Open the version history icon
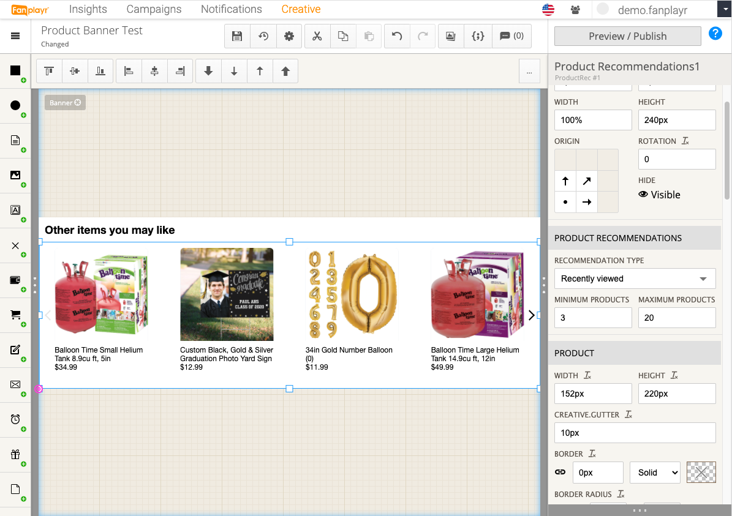This screenshot has height=516, width=732. point(263,36)
